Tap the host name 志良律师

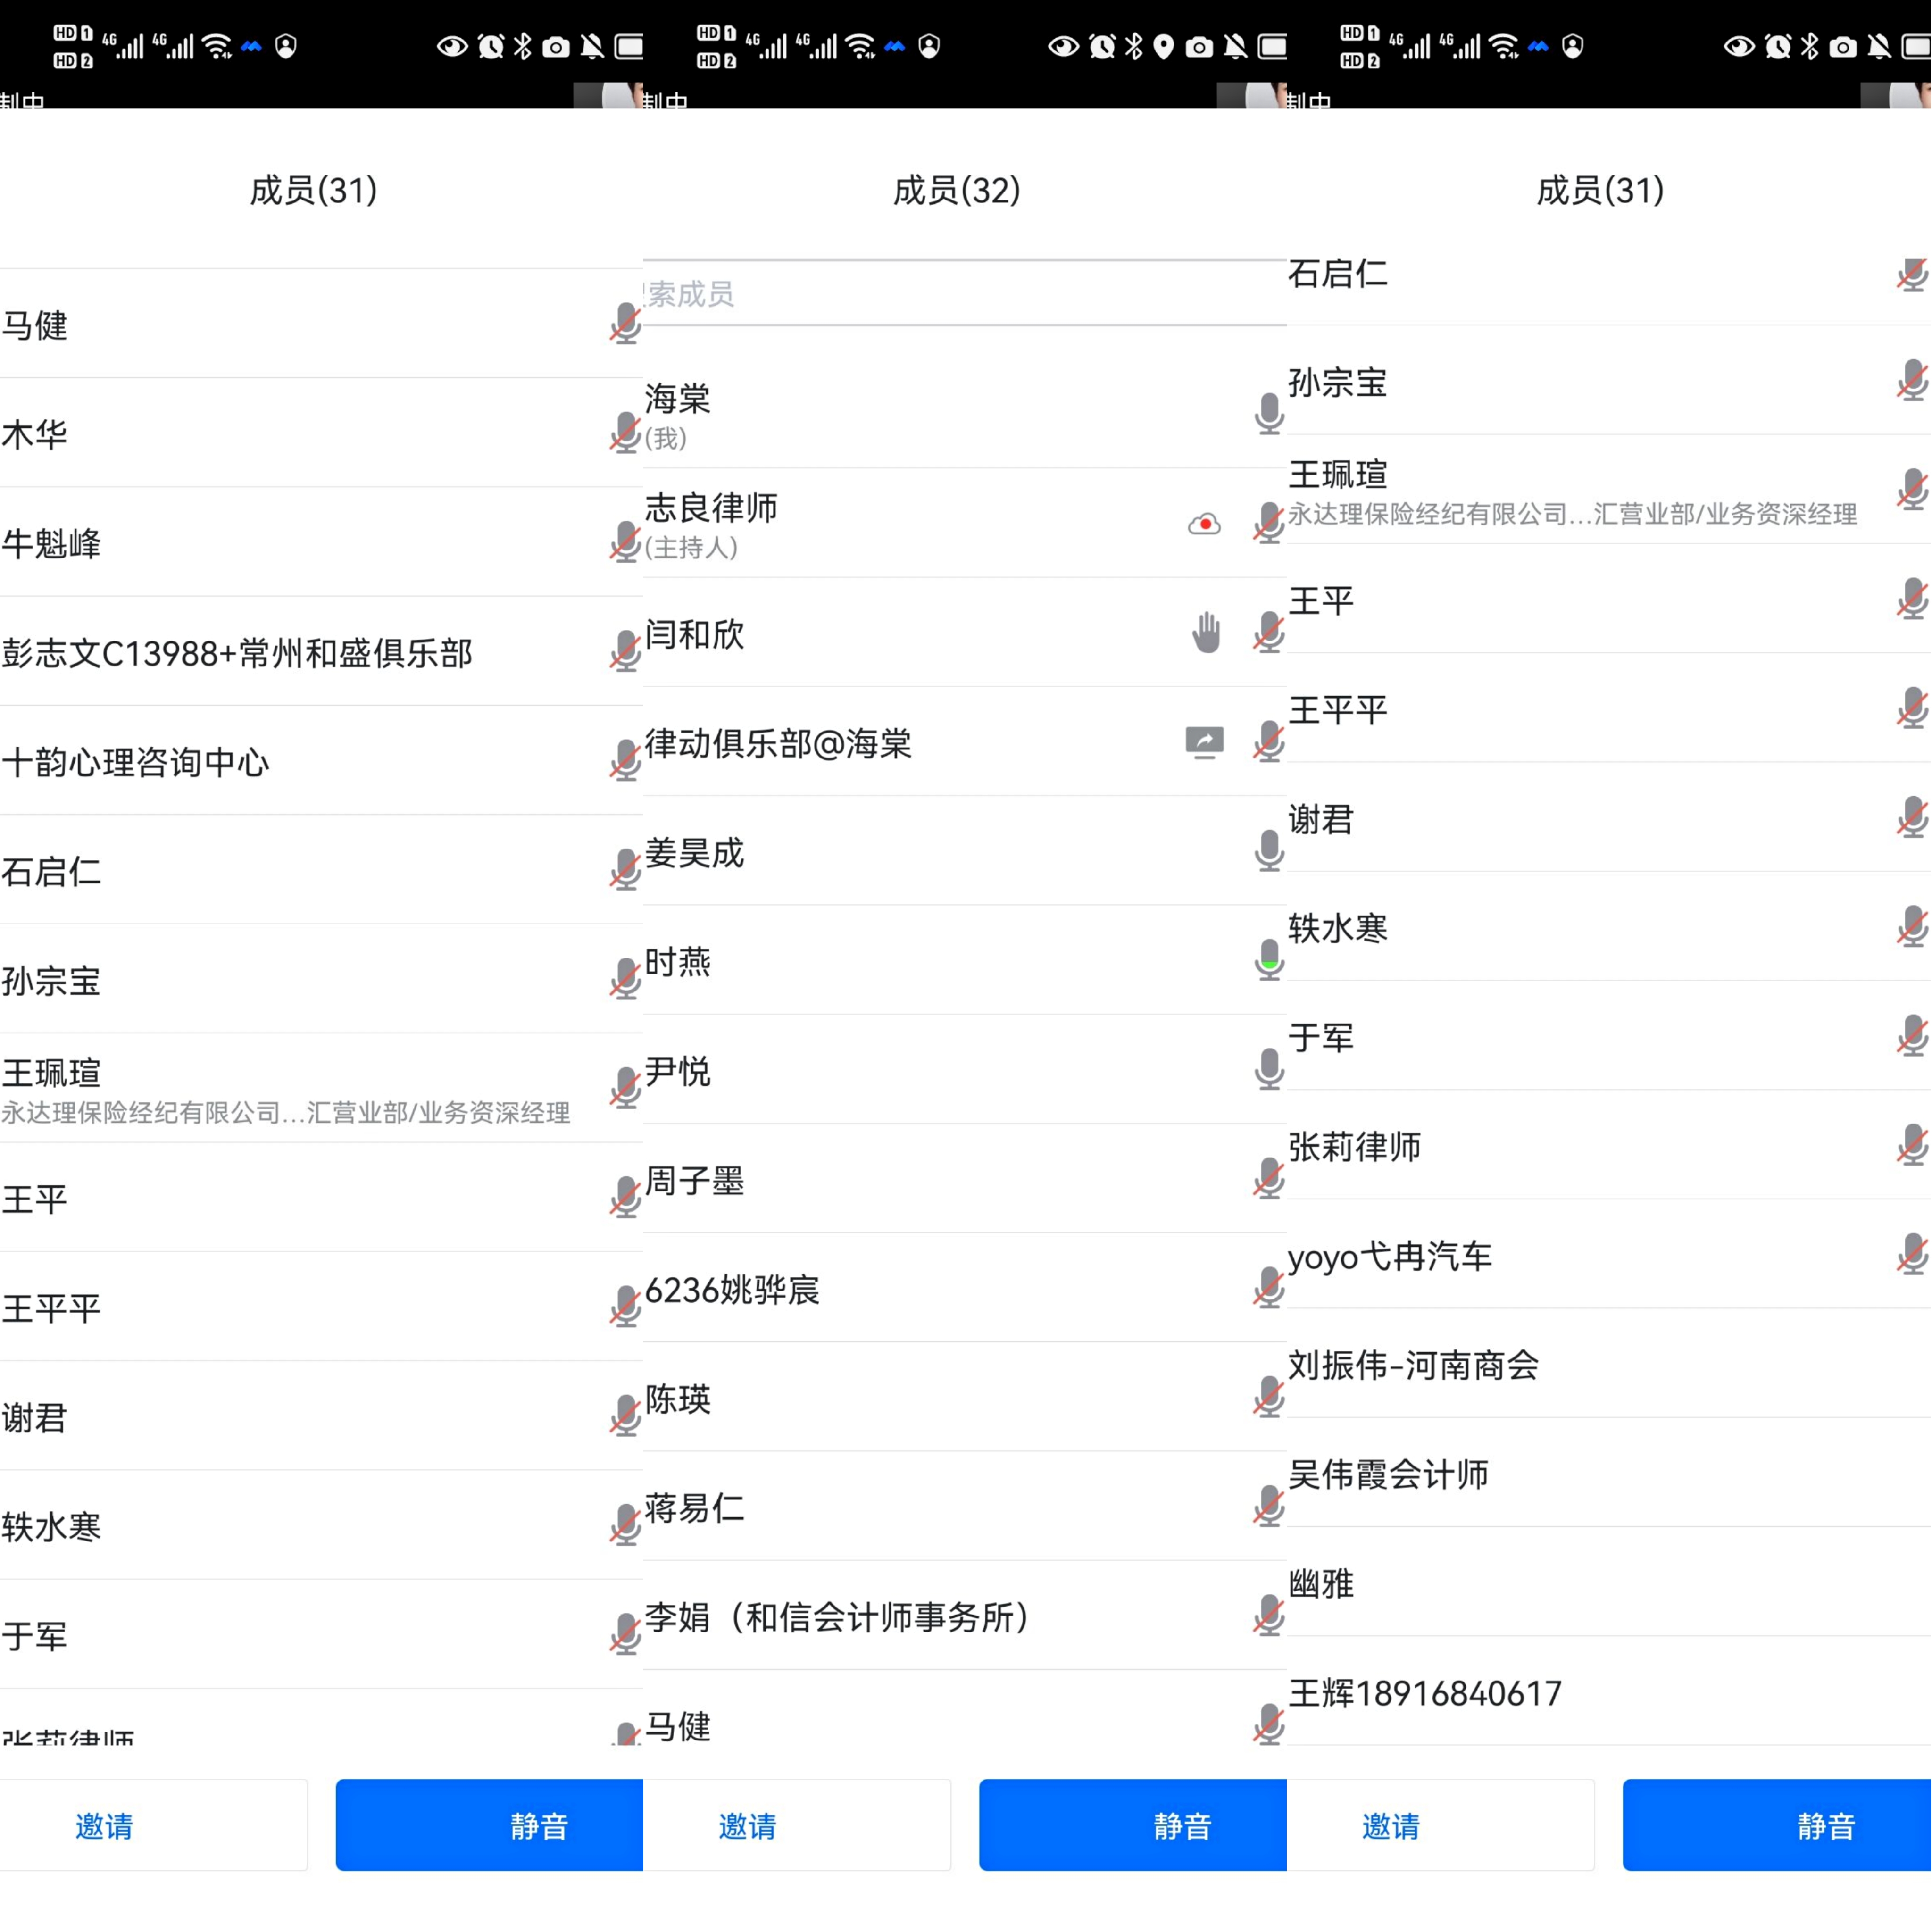(712, 507)
